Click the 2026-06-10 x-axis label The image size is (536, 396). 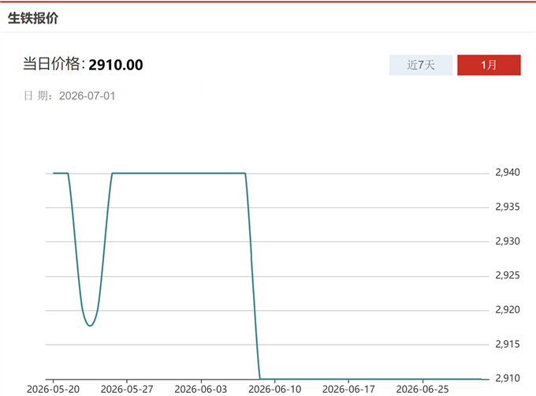click(x=275, y=389)
